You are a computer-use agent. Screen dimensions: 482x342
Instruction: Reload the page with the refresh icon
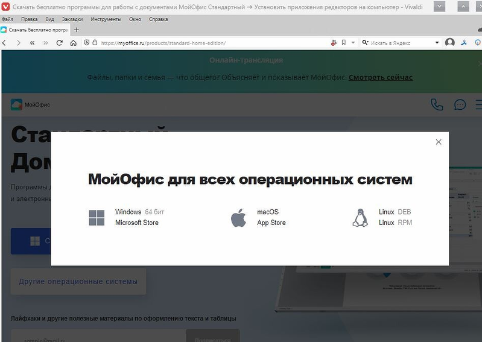pyautogui.click(x=60, y=43)
